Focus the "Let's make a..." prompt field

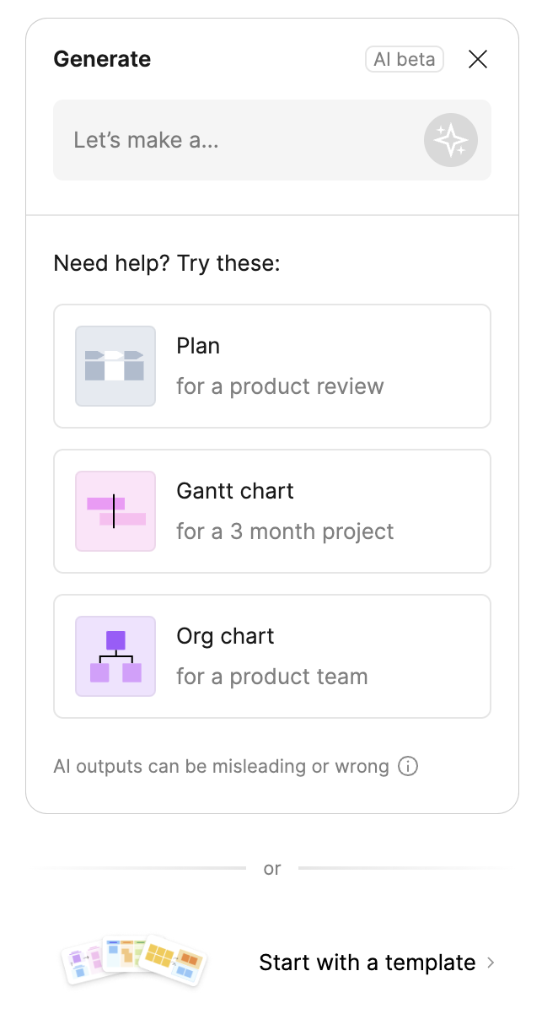tap(236, 140)
